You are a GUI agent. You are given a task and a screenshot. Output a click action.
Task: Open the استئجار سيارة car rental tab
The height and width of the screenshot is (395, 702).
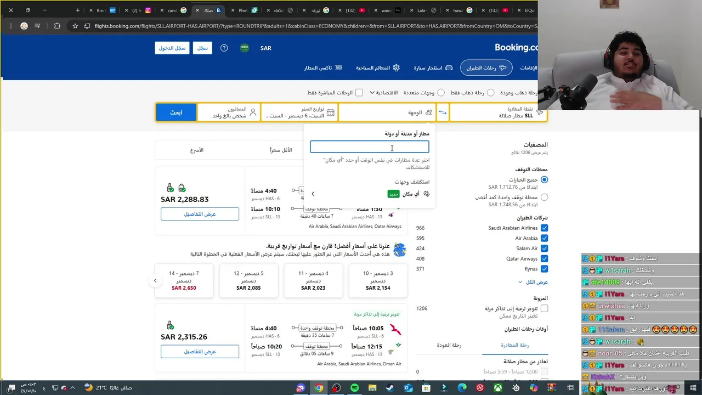433,67
